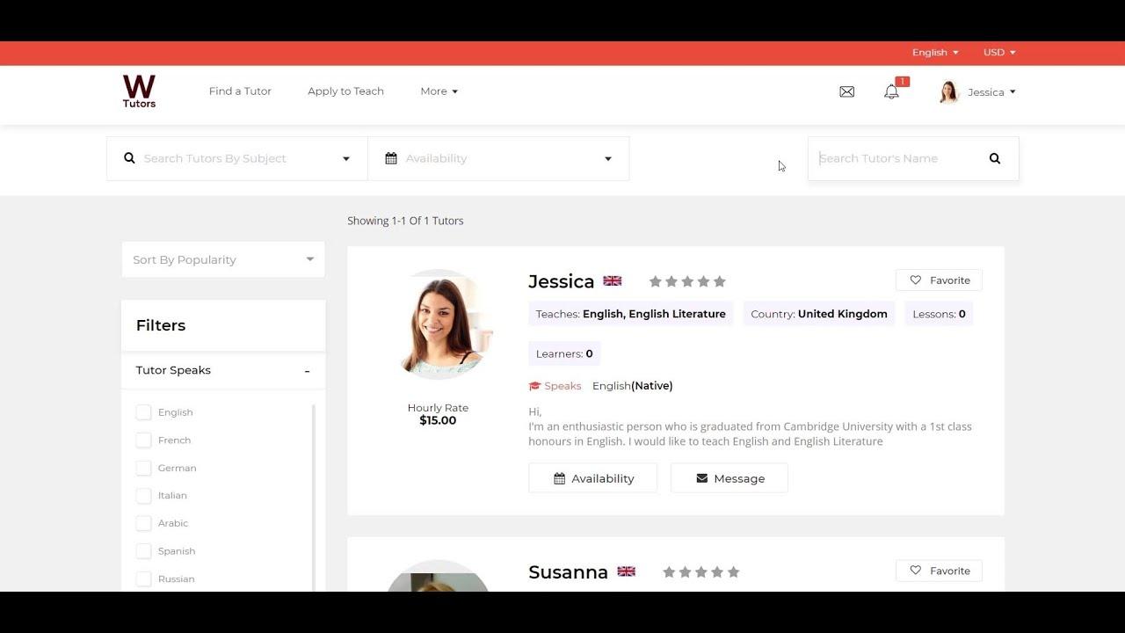Collapse the Tutor Speaks filter section
Screen dimensions: 1125x633
coord(307,371)
